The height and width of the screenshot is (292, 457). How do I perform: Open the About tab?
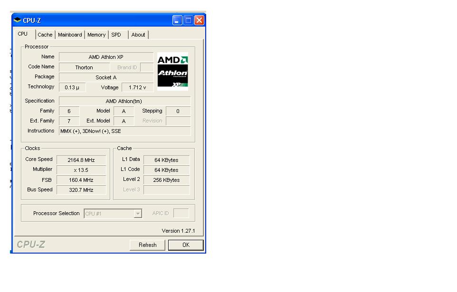coord(138,35)
